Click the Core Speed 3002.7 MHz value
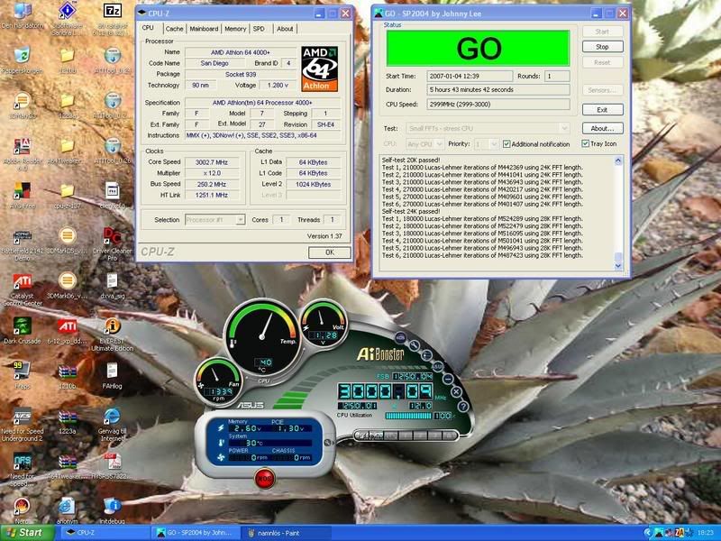Image resolution: width=721 pixels, height=541 pixels. coord(212,162)
